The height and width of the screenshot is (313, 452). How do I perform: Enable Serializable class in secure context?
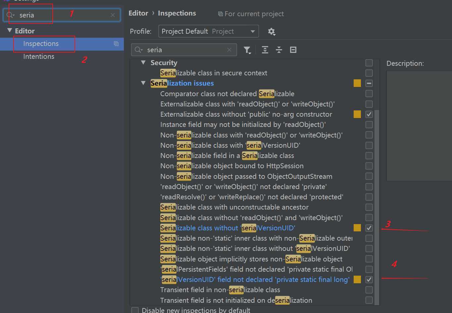pos(369,73)
